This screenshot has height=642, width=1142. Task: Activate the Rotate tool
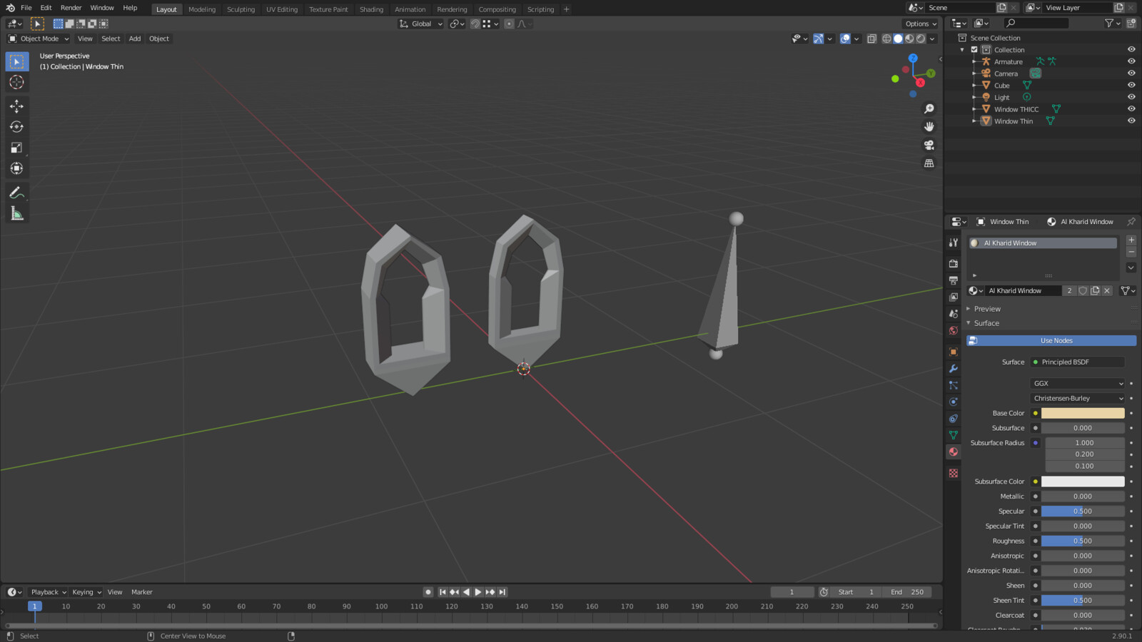click(x=17, y=127)
